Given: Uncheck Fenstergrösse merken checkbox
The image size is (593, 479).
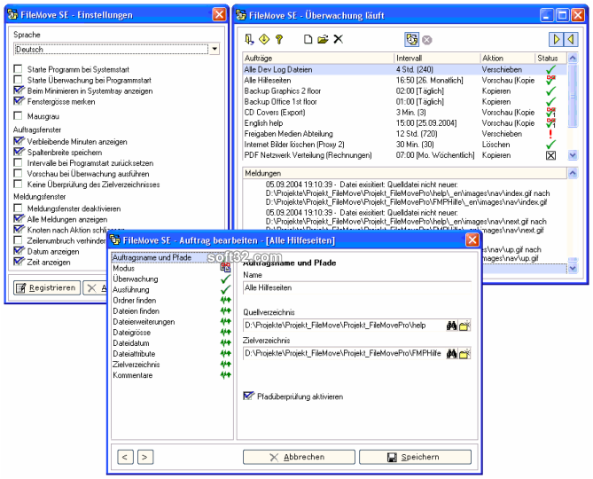Looking at the screenshot, I should click(18, 101).
